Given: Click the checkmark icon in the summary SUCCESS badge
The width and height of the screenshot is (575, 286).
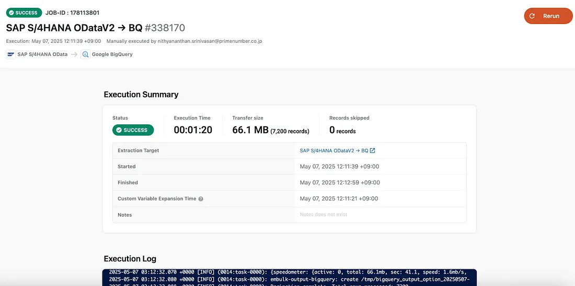Looking at the screenshot, I should pos(119,130).
